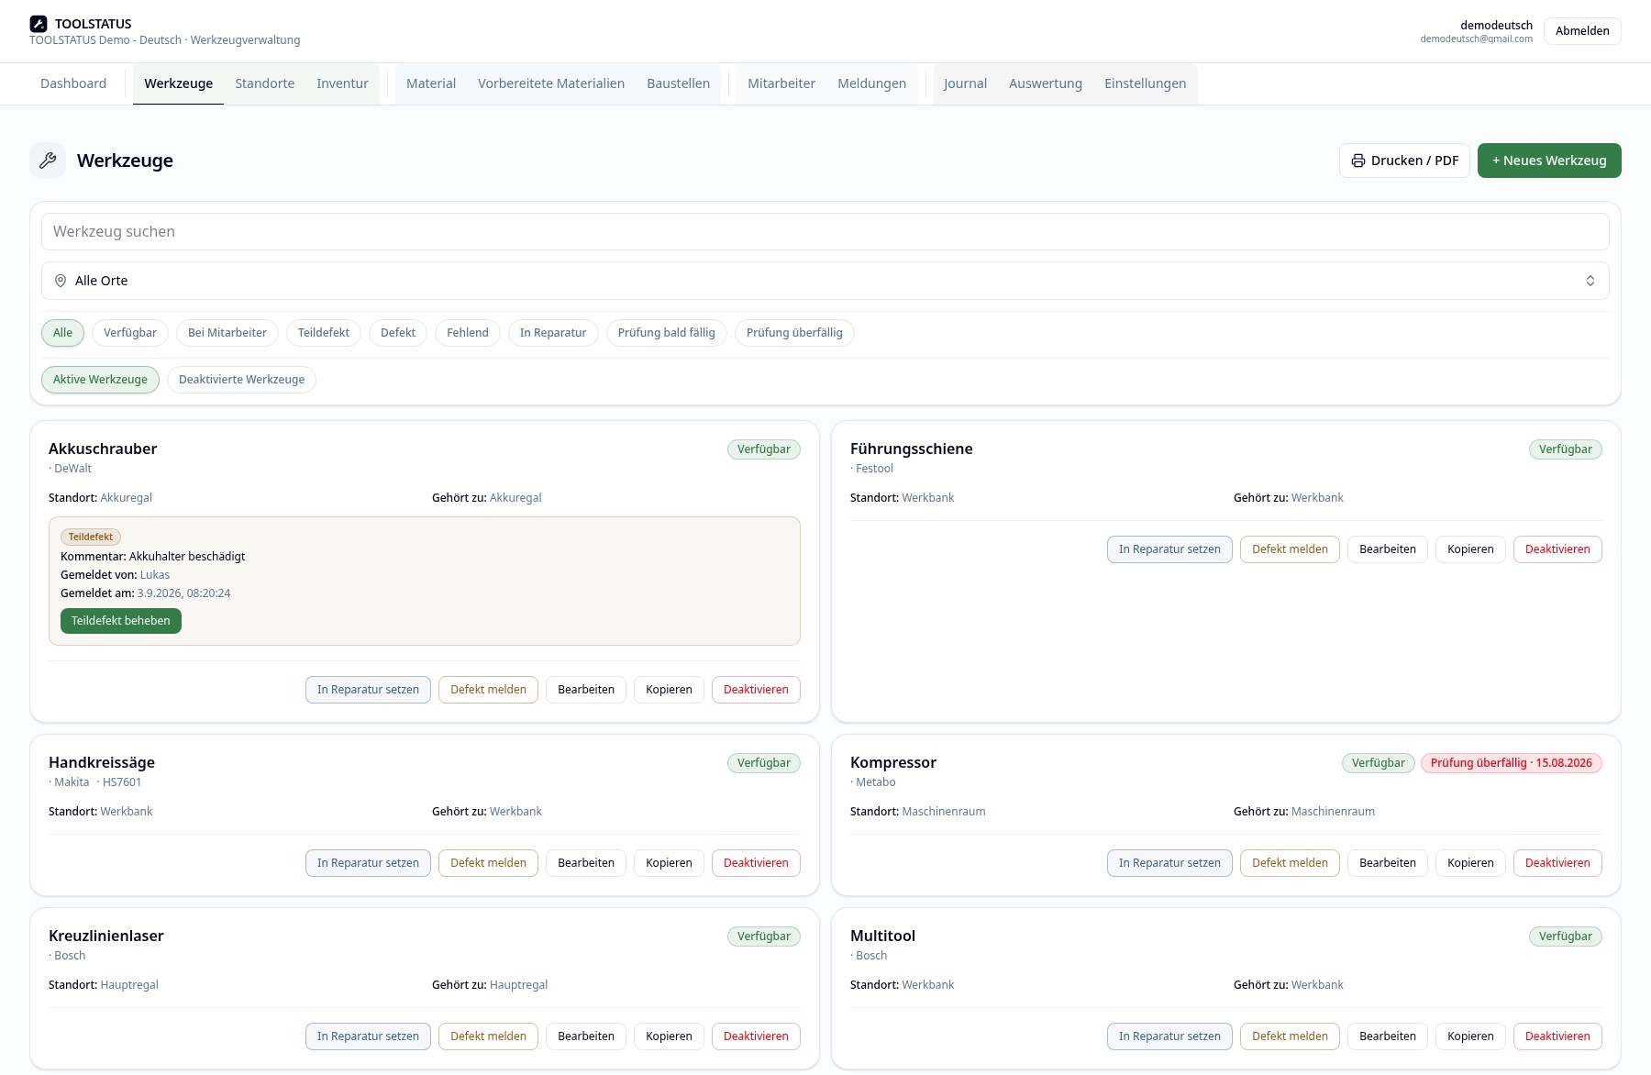This screenshot has height=1075, width=1651.
Task: Click the location pin icon in Alle Orte
Action: pyautogui.click(x=61, y=281)
